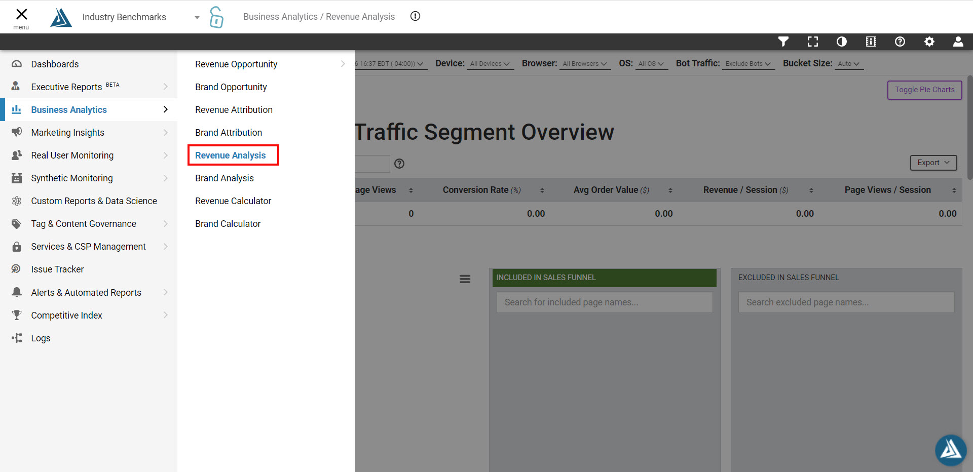Click the open padlock icon
Image resolution: width=973 pixels, height=472 pixels.
[x=216, y=17]
